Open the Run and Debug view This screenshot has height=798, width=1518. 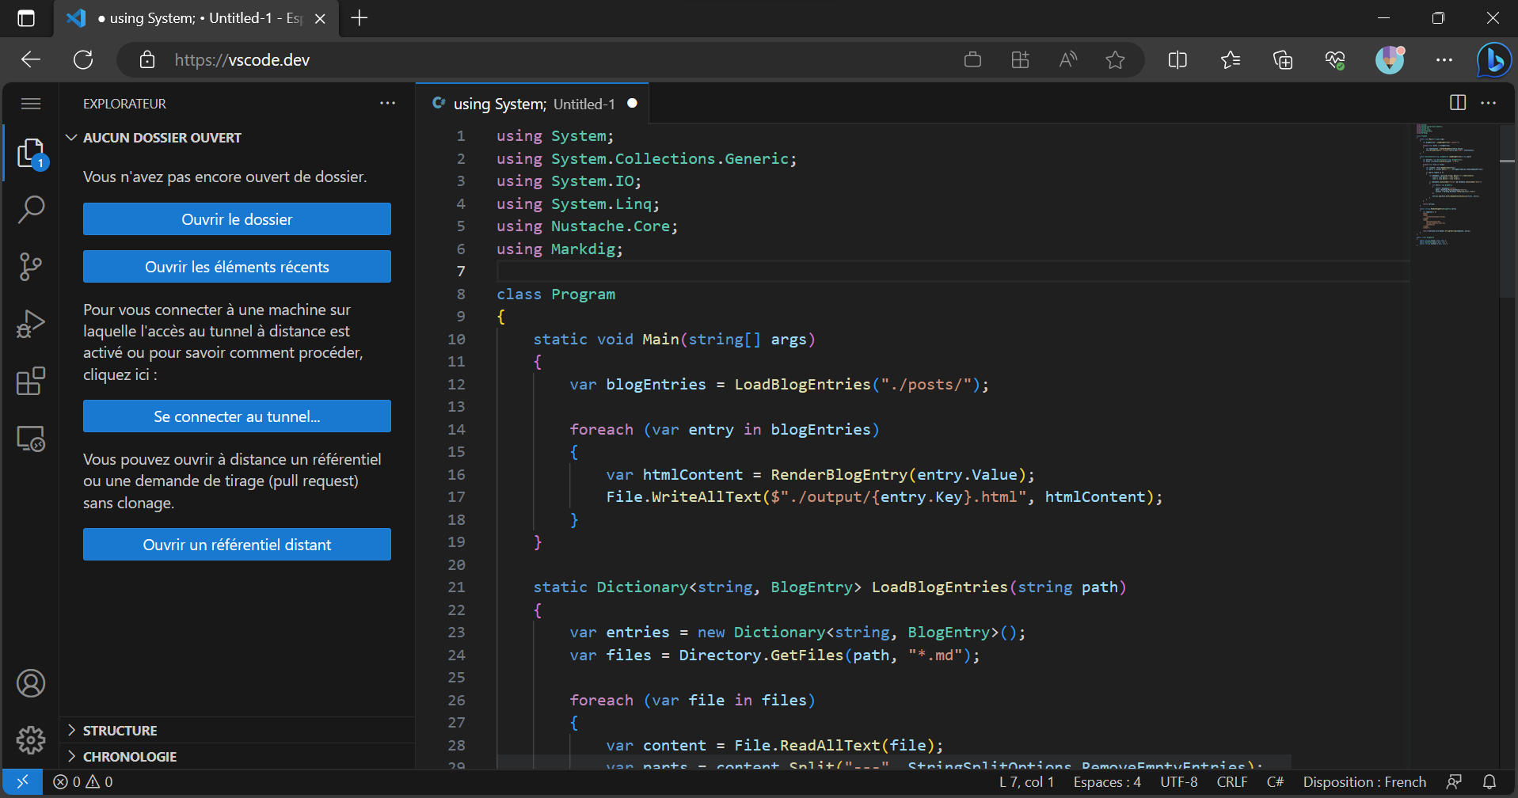pos(30,324)
